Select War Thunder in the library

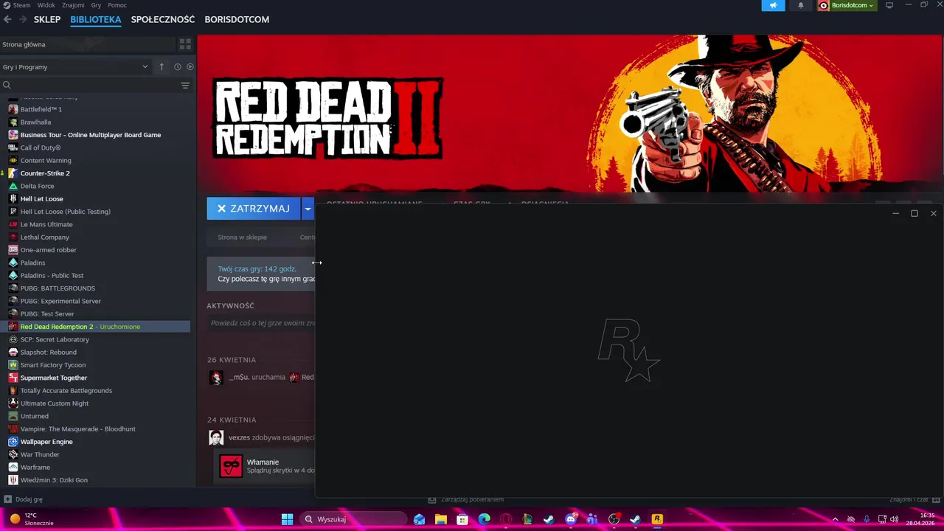pyautogui.click(x=40, y=454)
